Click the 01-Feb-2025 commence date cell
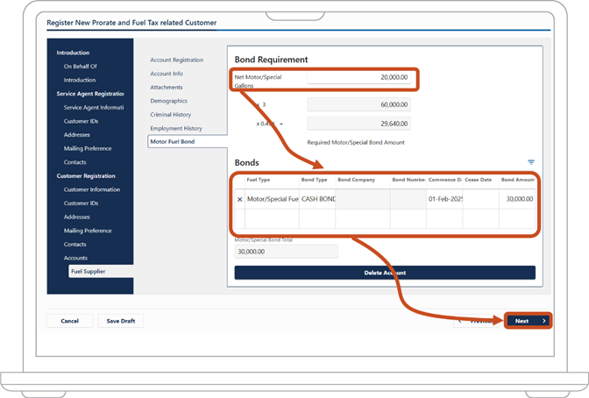This screenshot has width=589, height=398. 444,199
